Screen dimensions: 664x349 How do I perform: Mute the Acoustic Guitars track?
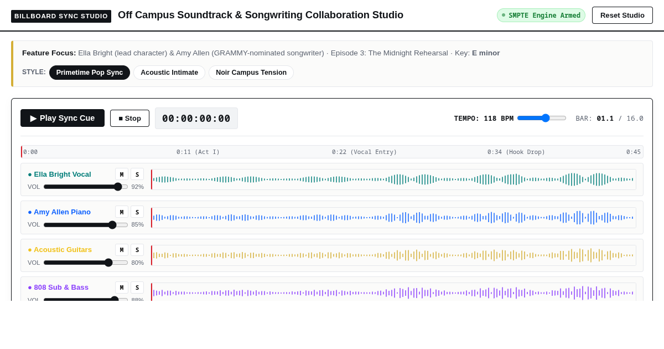tap(122, 250)
